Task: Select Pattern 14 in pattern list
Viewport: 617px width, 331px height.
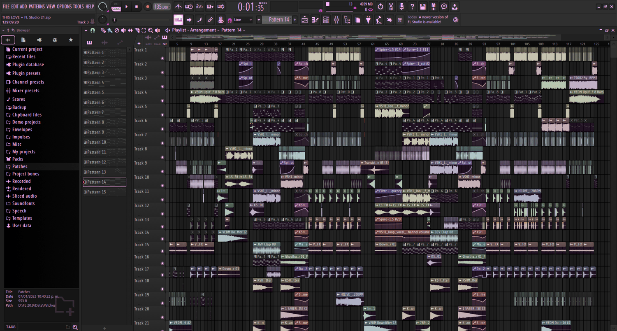Action: (x=104, y=182)
